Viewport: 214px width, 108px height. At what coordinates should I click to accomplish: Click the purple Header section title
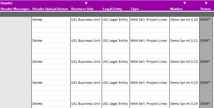tap(7, 3)
